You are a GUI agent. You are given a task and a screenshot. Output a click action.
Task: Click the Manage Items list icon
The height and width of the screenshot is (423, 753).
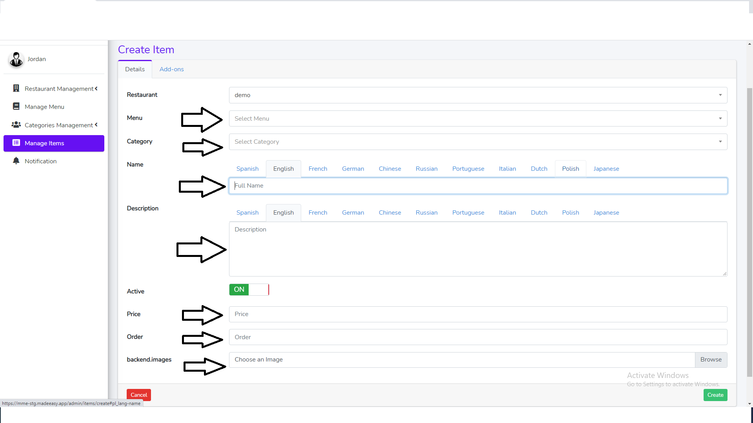tap(16, 143)
